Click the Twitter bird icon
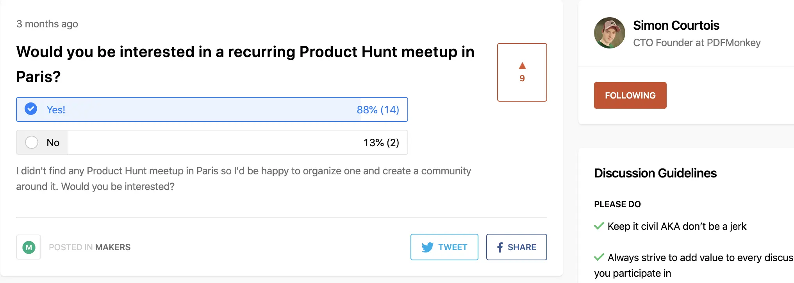This screenshot has height=283, width=794. tap(427, 247)
